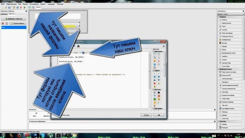
Task: Open Skype from the taskbar
Action: tap(43, 135)
